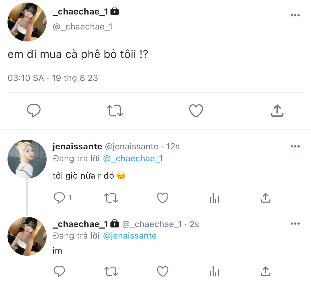Screen dimensions: 311x282
Task: Share the "im" reply
Action: tap(266, 271)
